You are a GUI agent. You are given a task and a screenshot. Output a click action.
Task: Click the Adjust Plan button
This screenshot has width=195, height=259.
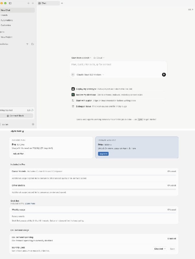[x=18, y=153]
